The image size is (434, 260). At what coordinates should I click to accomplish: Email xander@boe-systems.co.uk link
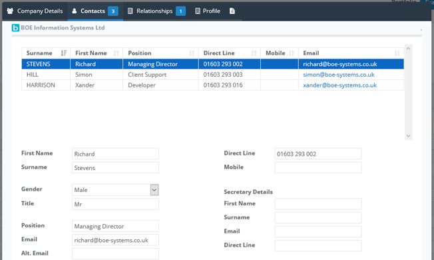(339, 85)
